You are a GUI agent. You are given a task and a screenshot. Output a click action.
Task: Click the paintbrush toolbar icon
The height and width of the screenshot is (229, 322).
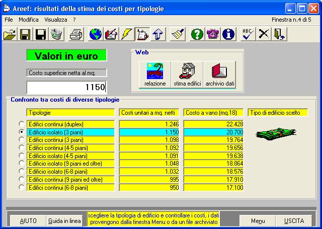[x=178, y=34]
